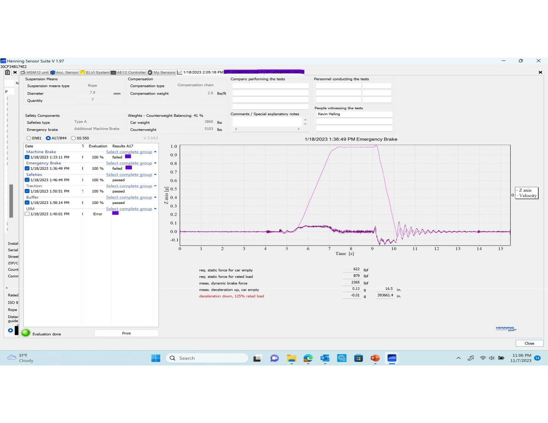This screenshot has height=423, width=548.
Task: Uncheck the 1:33:11 PM Machine Brake test
Action: (x=27, y=157)
